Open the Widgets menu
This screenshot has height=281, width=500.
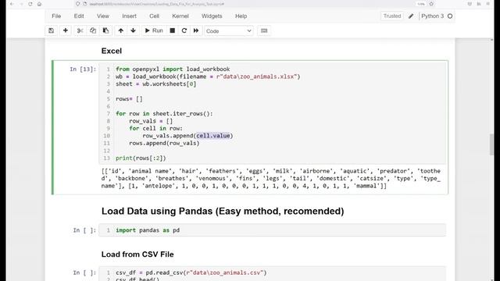pos(212,16)
